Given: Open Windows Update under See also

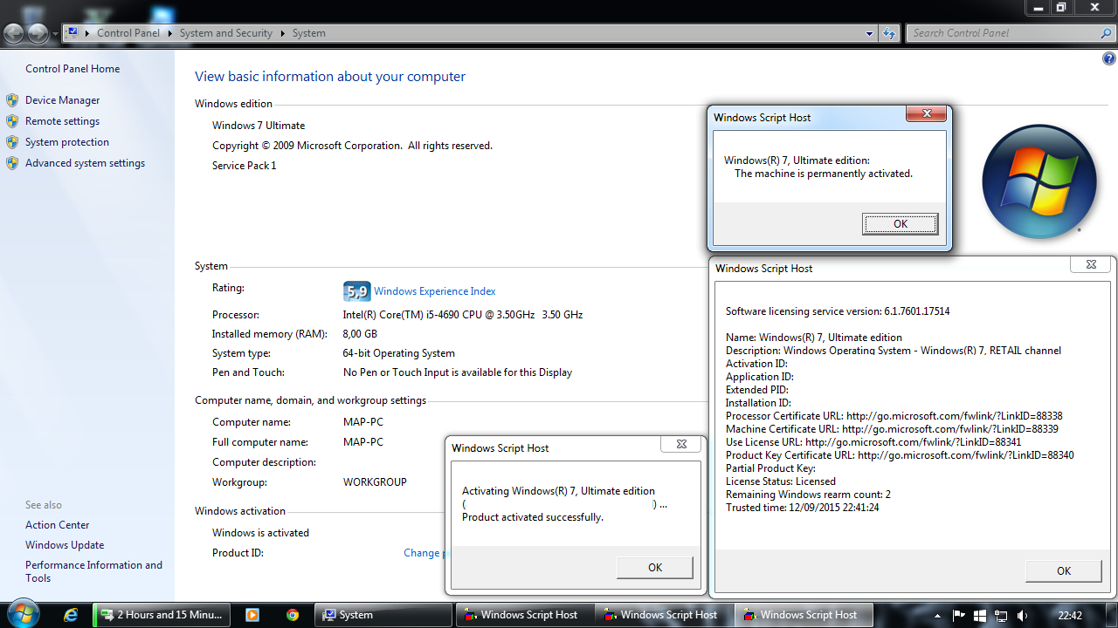Looking at the screenshot, I should (65, 545).
